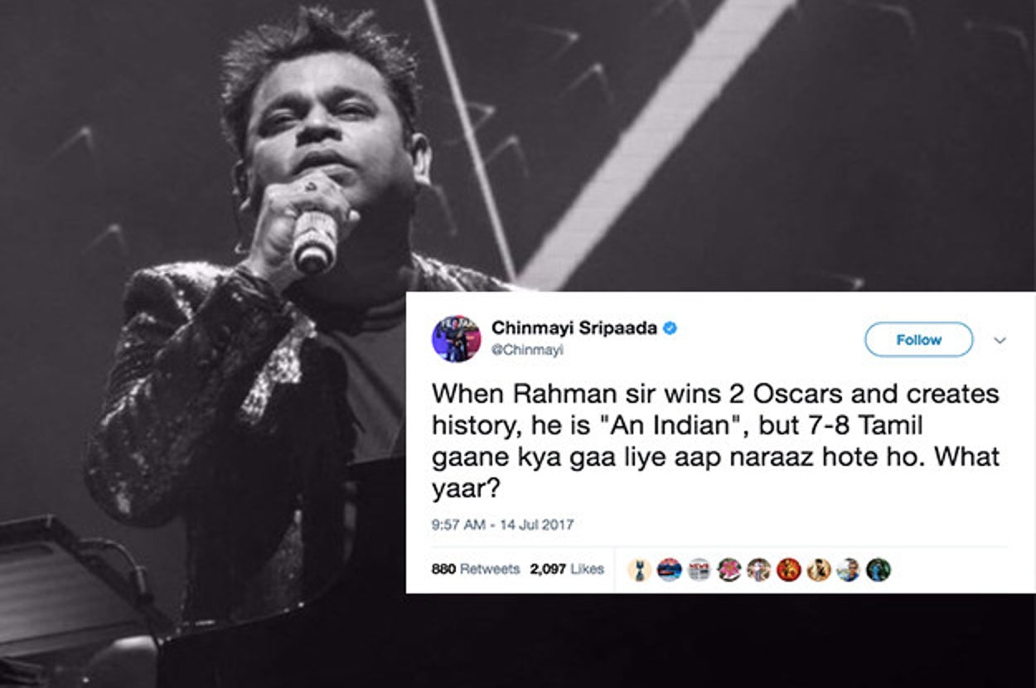
Task: Expand the tweet options chevron
Action: pos(1000,340)
